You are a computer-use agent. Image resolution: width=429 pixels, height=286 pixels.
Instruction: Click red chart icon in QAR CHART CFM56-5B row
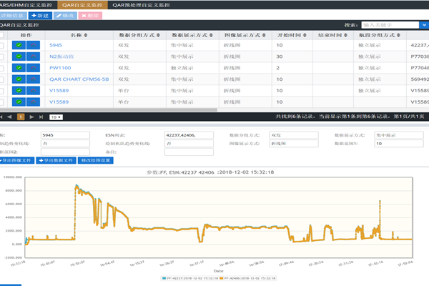click(x=33, y=79)
